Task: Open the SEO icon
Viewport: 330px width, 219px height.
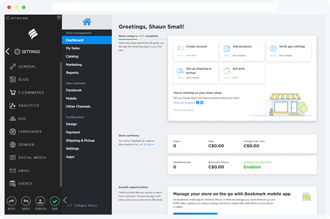Action: [13, 119]
